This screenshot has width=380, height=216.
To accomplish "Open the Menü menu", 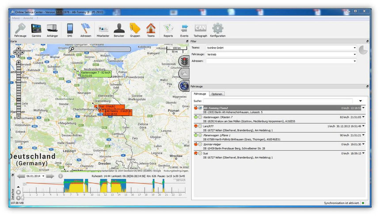I will (16, 18).
